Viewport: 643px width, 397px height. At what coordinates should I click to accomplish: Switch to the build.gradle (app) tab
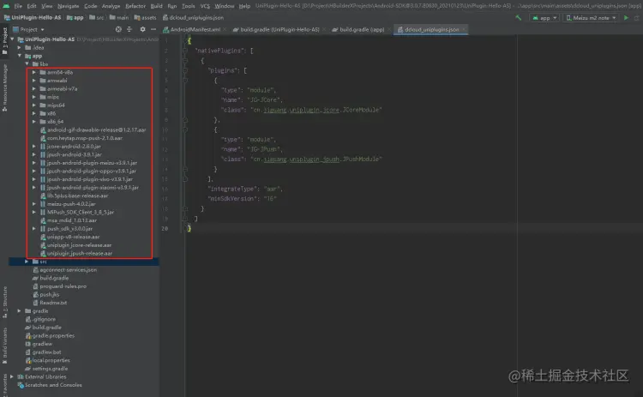361,29
